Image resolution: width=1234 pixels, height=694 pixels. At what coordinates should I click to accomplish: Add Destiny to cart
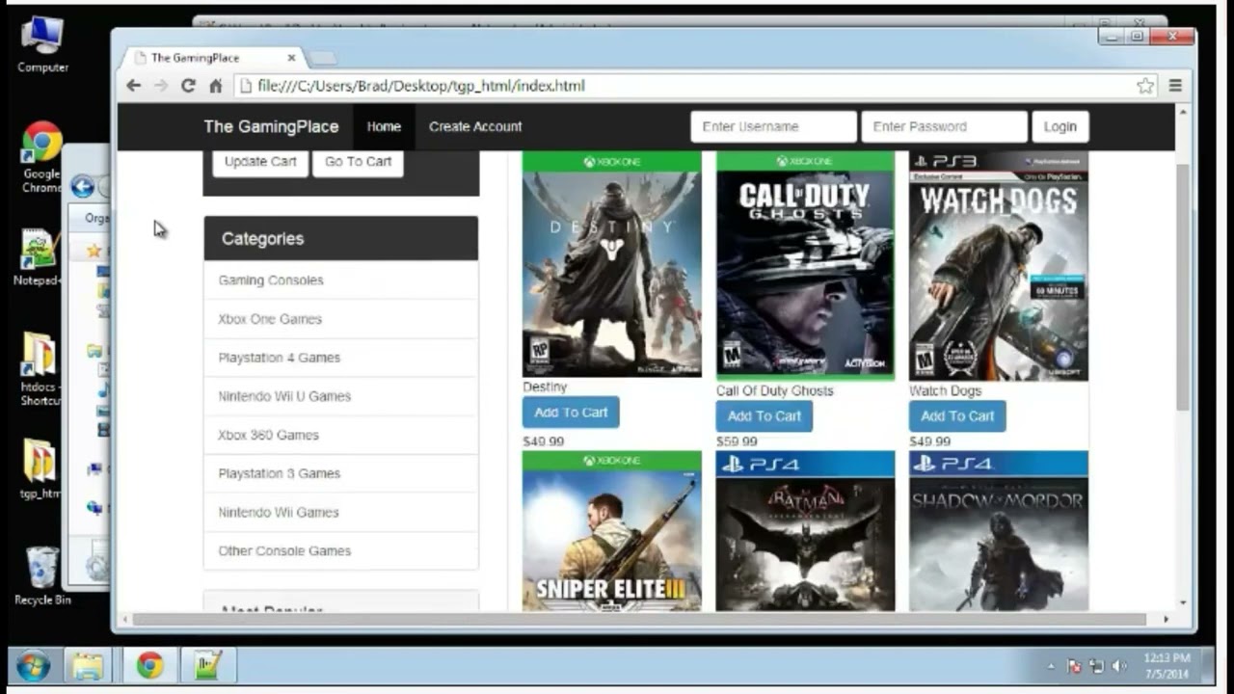point(571,413)
